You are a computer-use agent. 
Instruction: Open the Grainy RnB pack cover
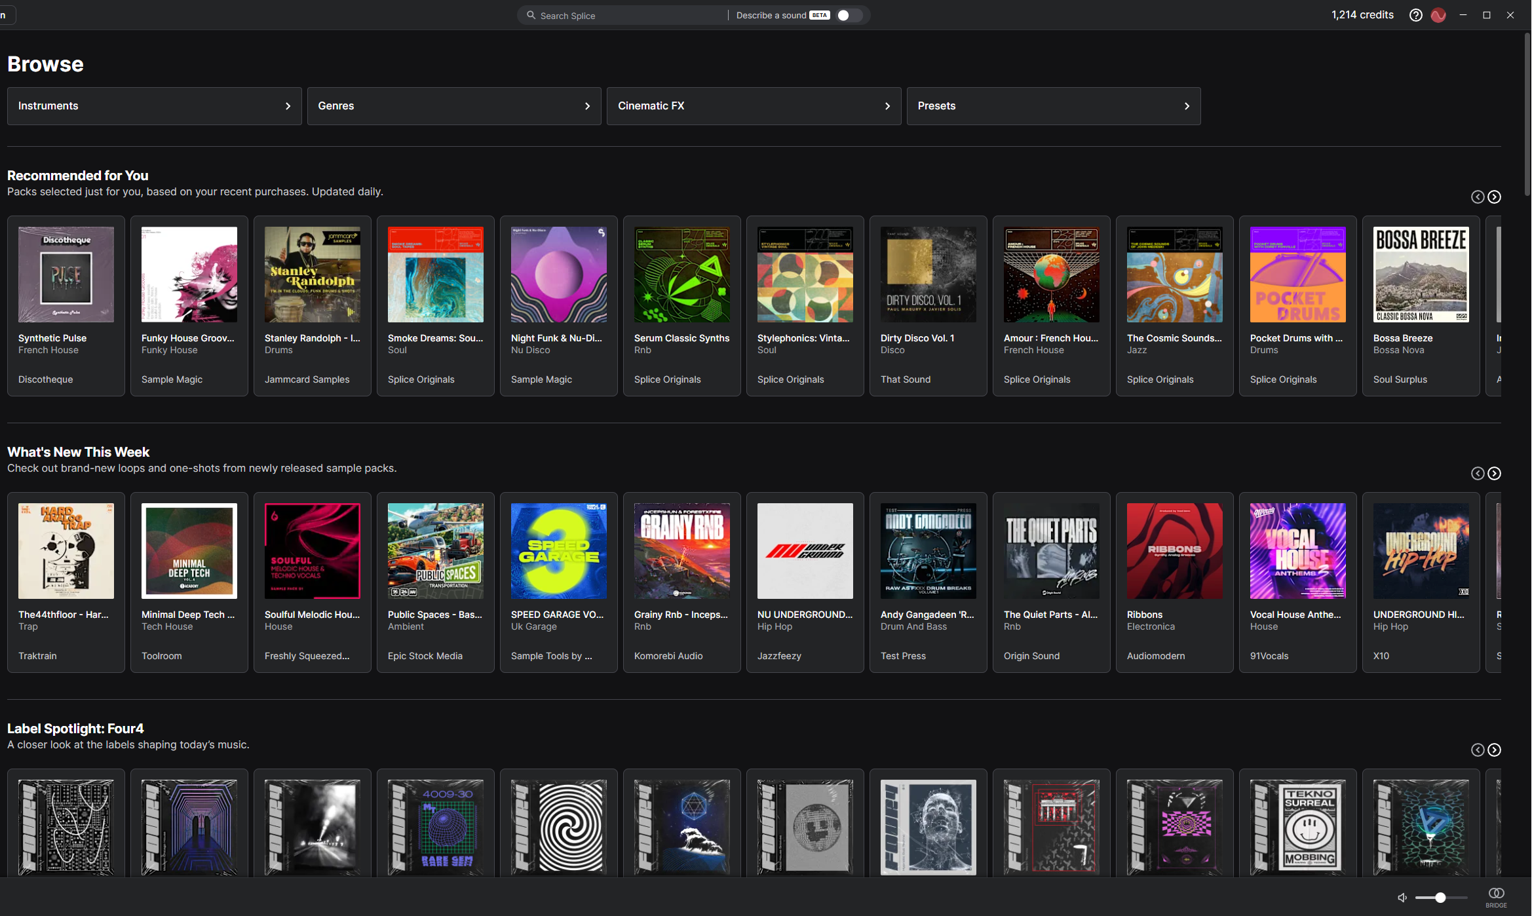[x=682, y=551]
